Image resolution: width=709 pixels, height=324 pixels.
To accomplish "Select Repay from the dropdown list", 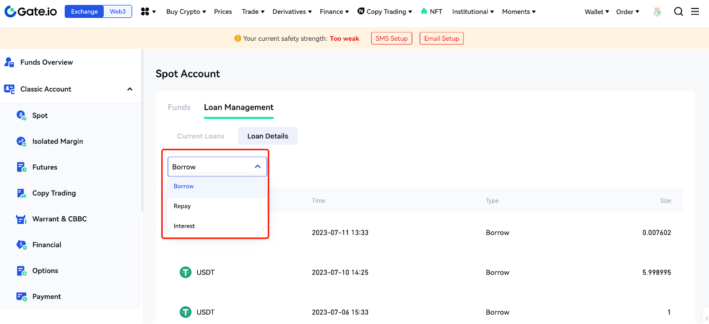I will (182, 206).
